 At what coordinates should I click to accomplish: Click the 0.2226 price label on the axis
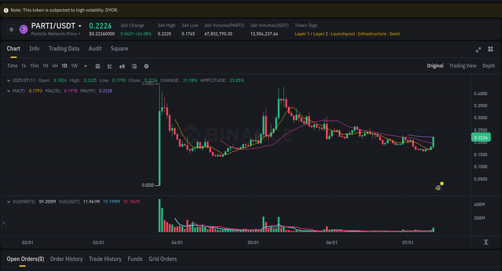pyautogui.click(x=481, y=137)
